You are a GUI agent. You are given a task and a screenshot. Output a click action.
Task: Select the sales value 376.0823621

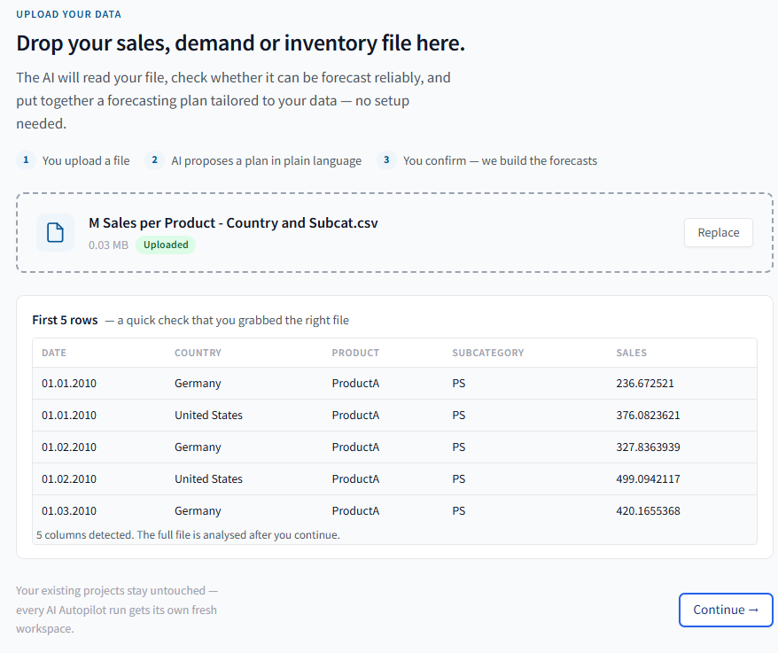click(x=648, y=416)
